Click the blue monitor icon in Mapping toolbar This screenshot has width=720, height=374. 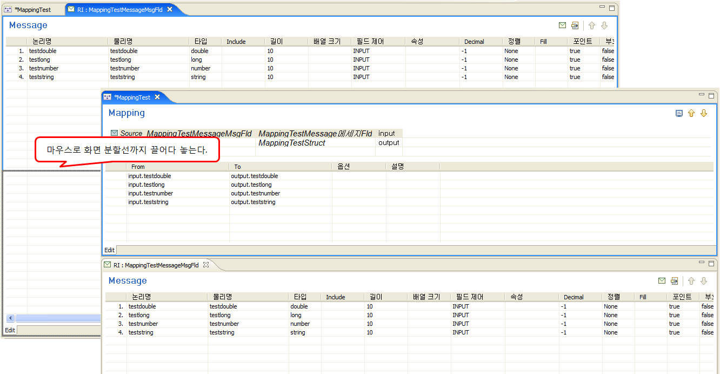(679, 113)
